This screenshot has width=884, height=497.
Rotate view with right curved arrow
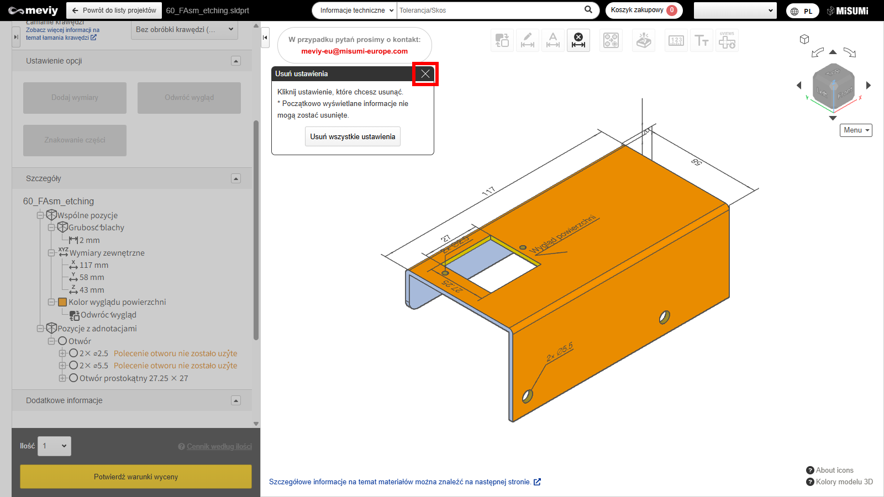(850, 52)
